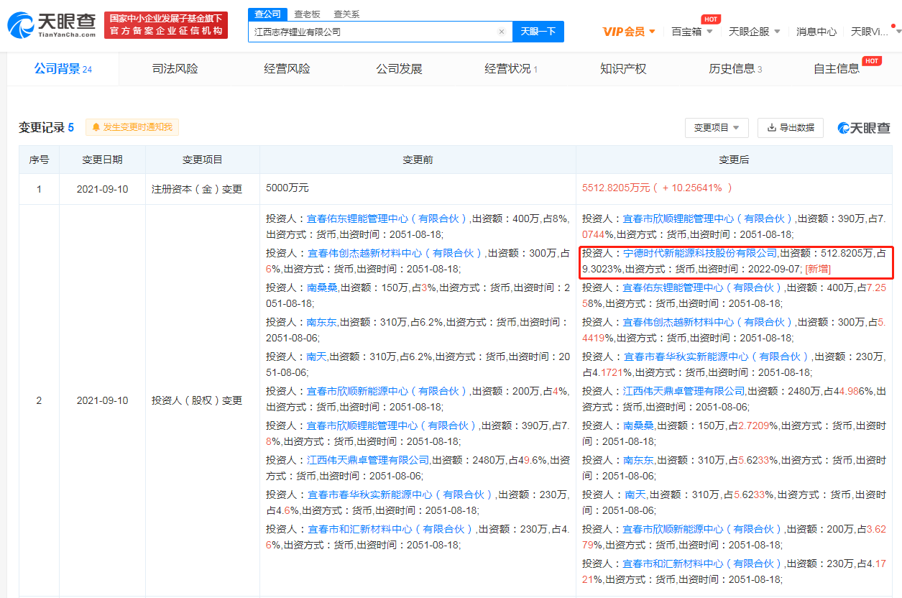
Task: Open 宁德时代新能源科技股份有限公司 link
Action: tap(699, 253)
